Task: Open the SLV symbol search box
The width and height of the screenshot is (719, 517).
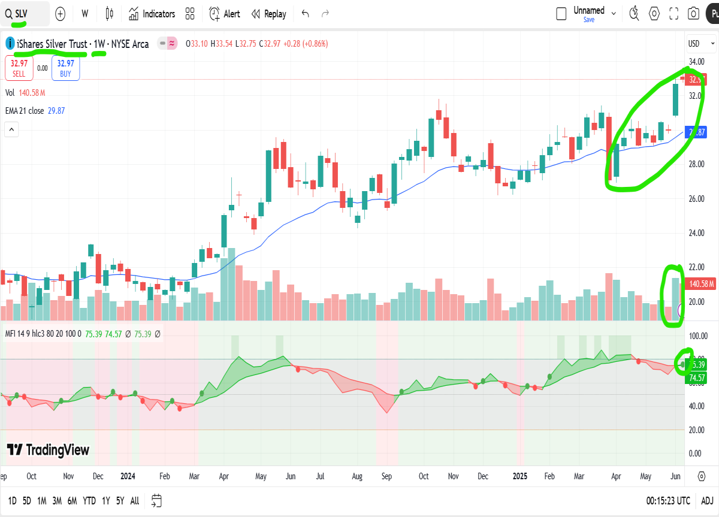Action: coord(25,13)
